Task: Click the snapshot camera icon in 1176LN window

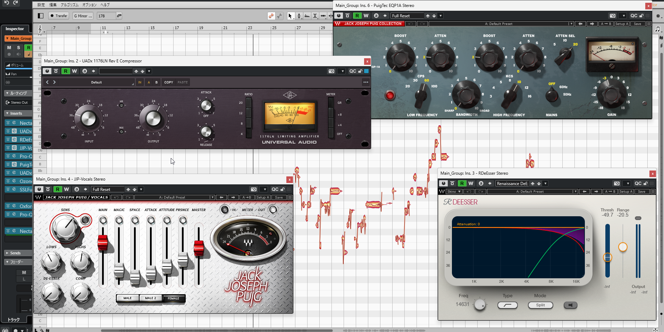Action: [x=331, y=71]
